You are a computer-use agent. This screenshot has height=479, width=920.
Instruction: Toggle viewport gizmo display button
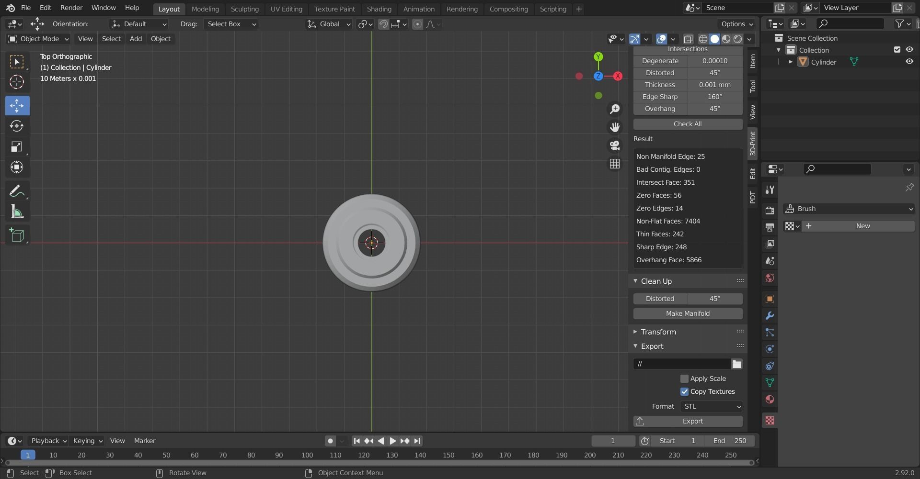tap(634, 39)
